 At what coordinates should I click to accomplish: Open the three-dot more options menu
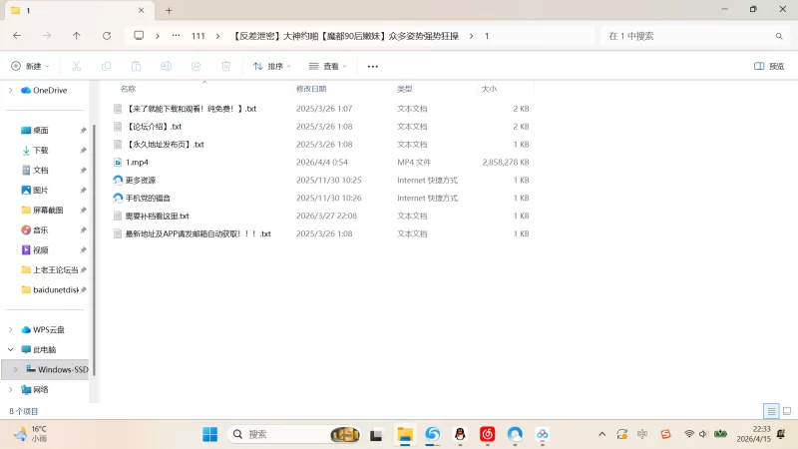tap(373, 66)
